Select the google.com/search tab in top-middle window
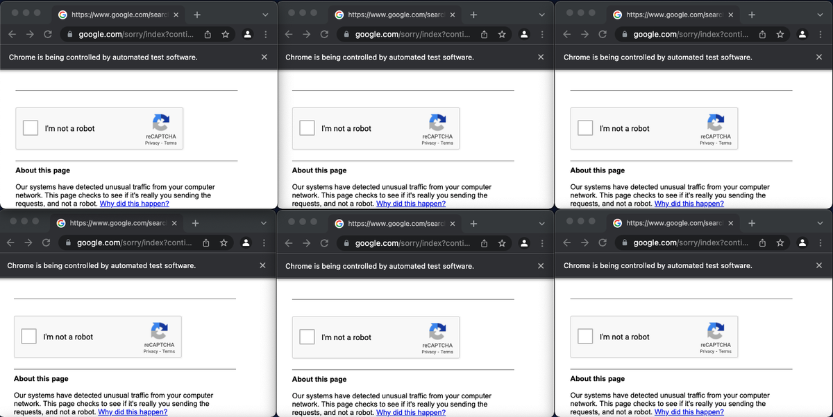 pyautogui.click(x=394, y=15)
